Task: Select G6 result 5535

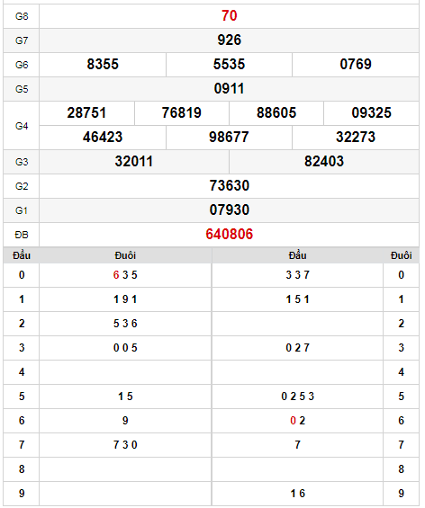Action: (229, 64)
